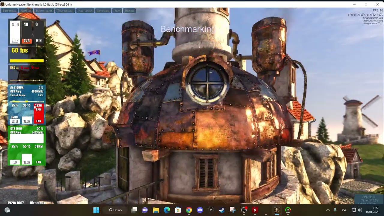Switch the РУС input language
This screenshot has width=384, height=216.
(x=344, y=210)
